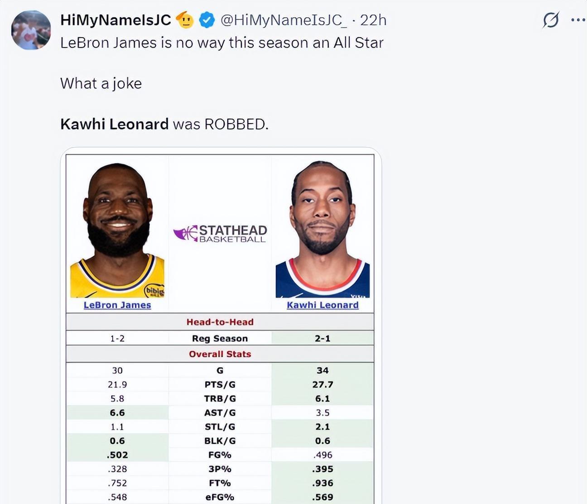
Task: Click the Reg Season row label
Action: tap(220, 338)
